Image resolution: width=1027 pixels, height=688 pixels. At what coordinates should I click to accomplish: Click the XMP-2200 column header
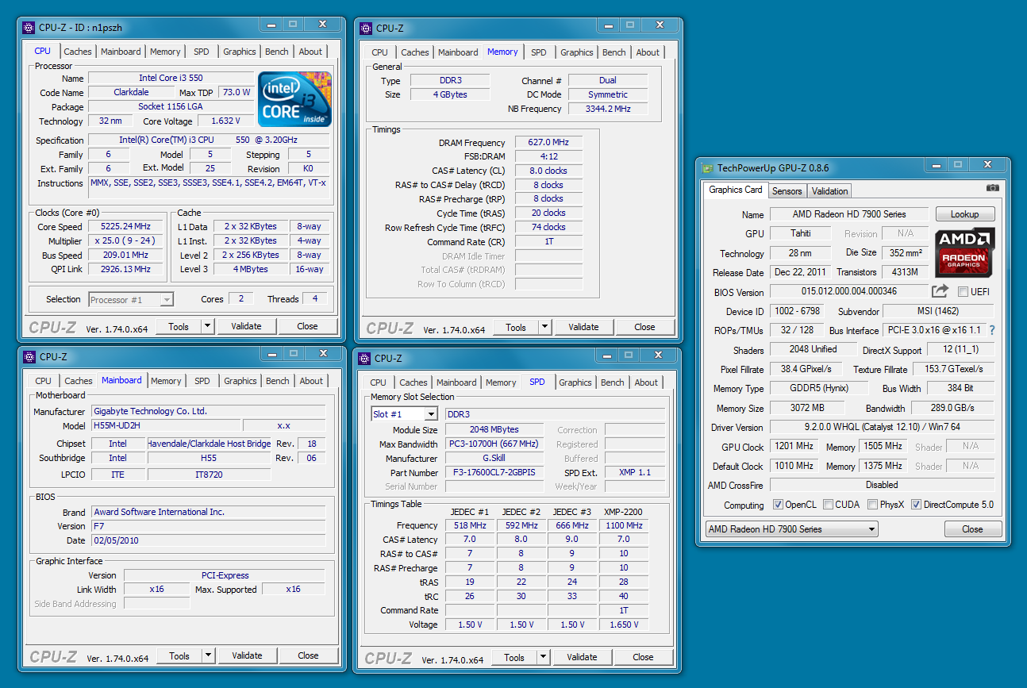(624, 511)
